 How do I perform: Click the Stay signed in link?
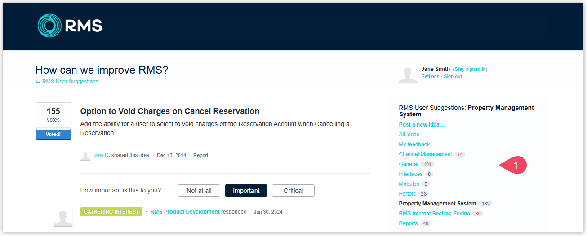pos(470,70)
